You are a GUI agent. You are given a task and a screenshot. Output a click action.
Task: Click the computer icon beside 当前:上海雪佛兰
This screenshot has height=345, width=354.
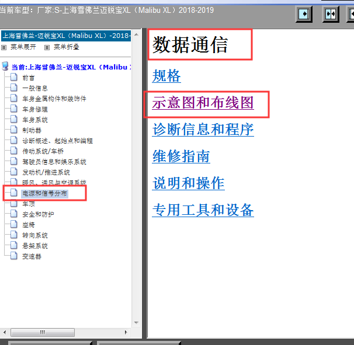(5, 67)
